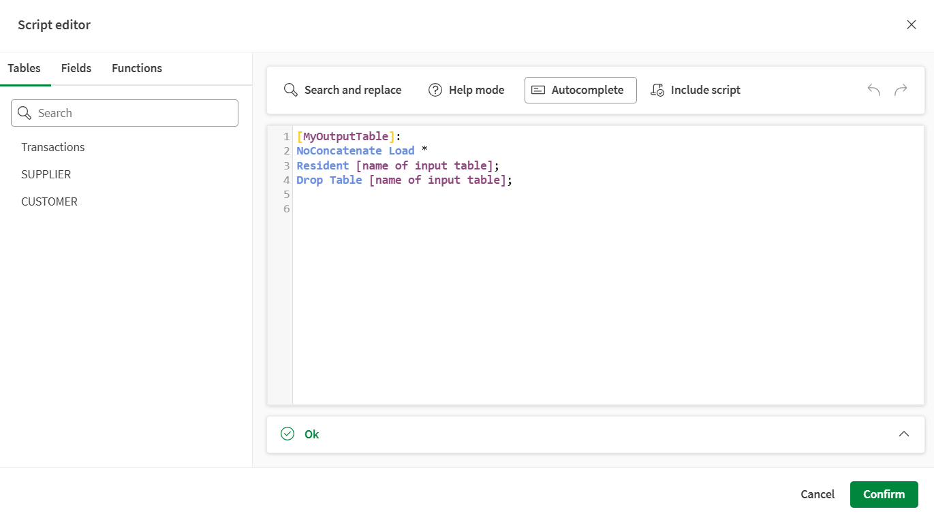The height and width of the screenshot is (518, 934).
Task: Click the redo arrow
Action: coord(901,89)
